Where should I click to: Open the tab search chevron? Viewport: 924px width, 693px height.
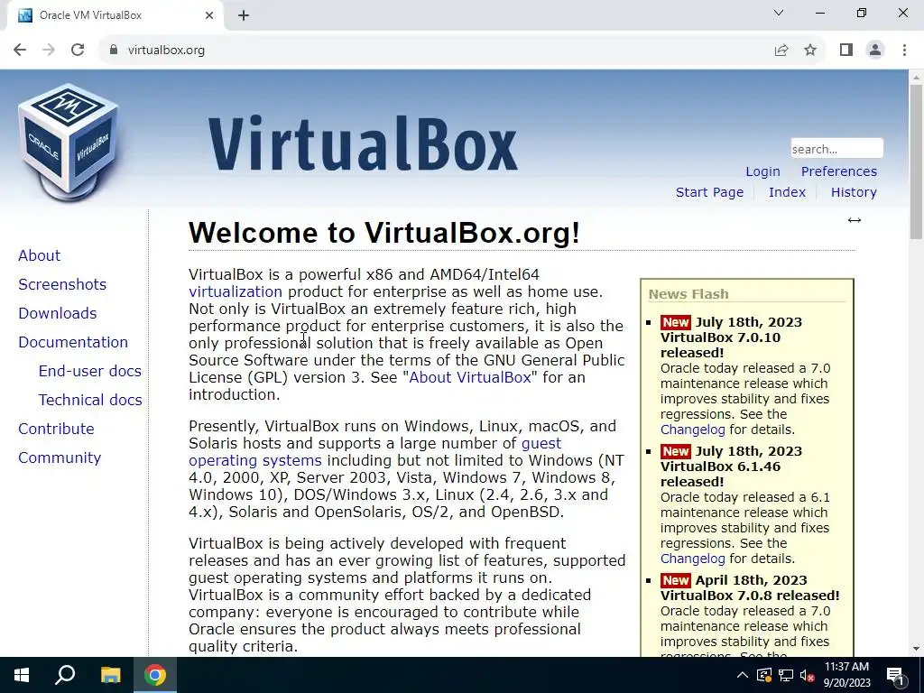[779, 13]
